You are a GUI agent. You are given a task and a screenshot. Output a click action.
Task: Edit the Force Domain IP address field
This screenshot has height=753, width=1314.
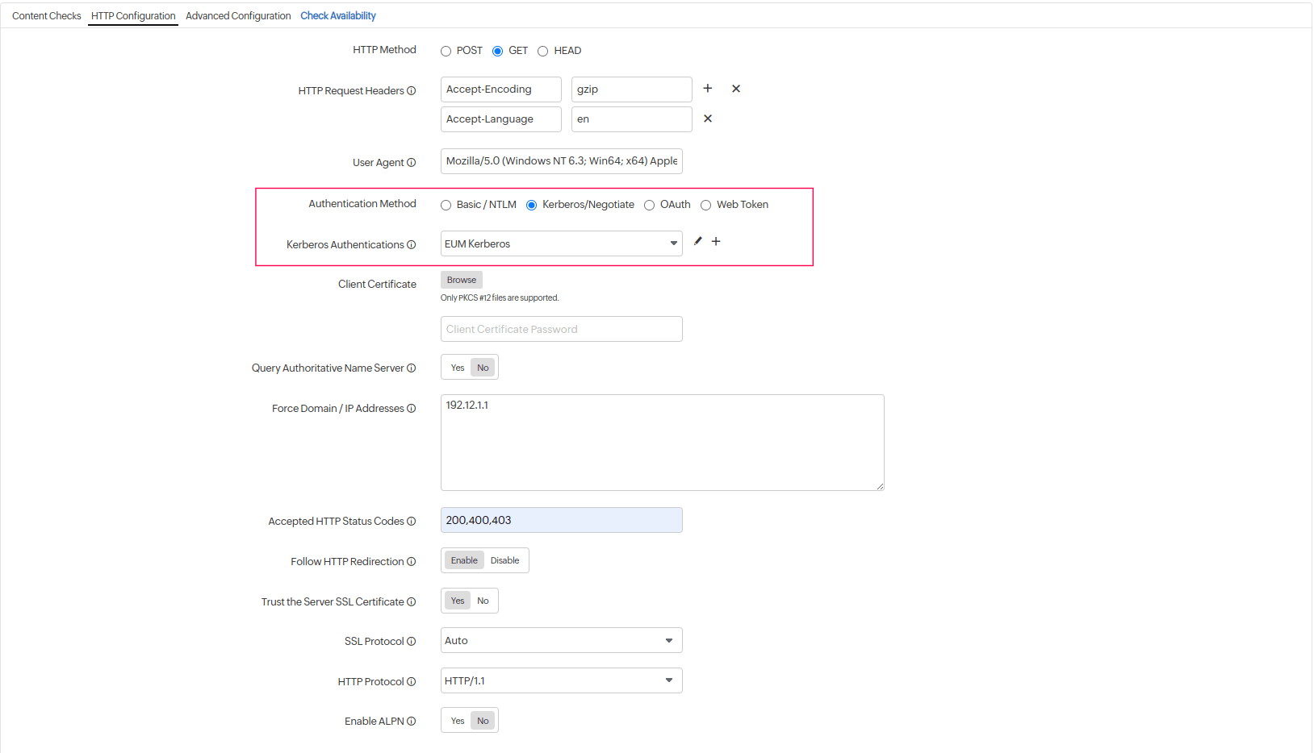(x=662, y=442)
